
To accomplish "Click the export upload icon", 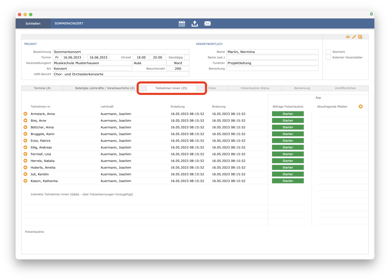I will tap(195, 23).
